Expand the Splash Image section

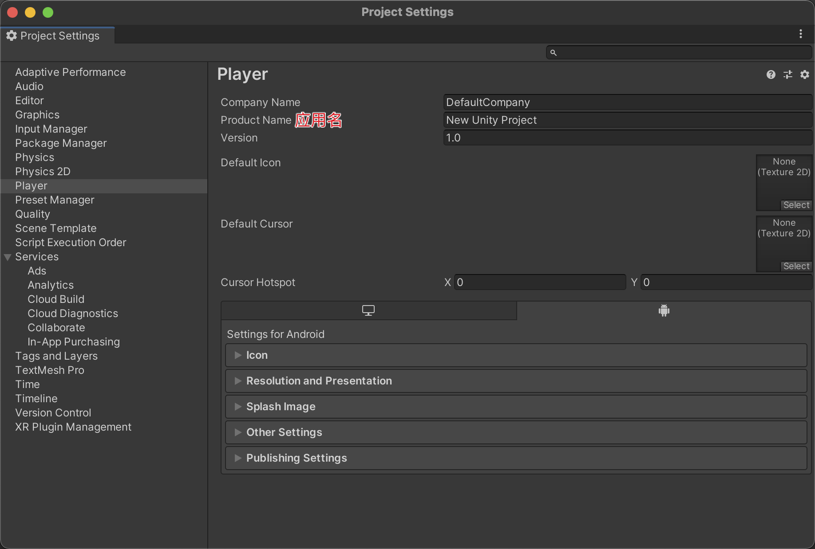coord(516,407)
